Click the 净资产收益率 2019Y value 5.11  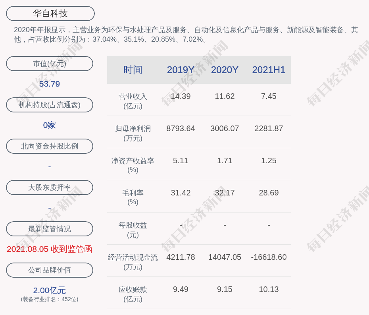click(x=181, y=160)
